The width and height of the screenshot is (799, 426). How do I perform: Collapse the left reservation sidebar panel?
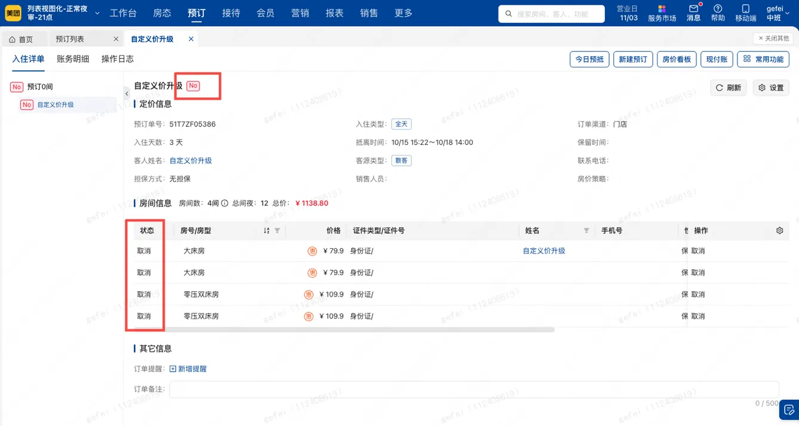coord(126,93)
